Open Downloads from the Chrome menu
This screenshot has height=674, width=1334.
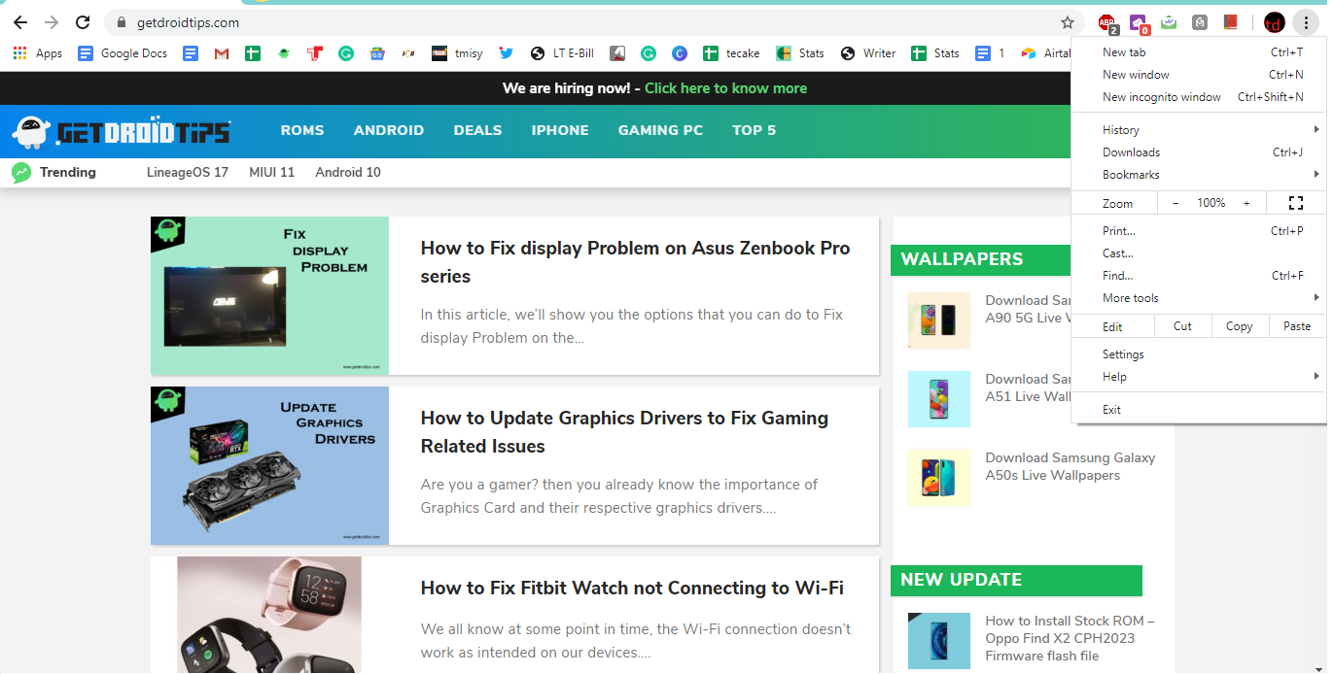(1199, 152)
